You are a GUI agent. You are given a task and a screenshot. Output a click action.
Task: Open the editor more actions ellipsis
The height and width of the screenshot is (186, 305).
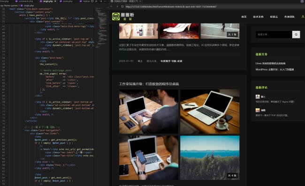pos(105,1)
